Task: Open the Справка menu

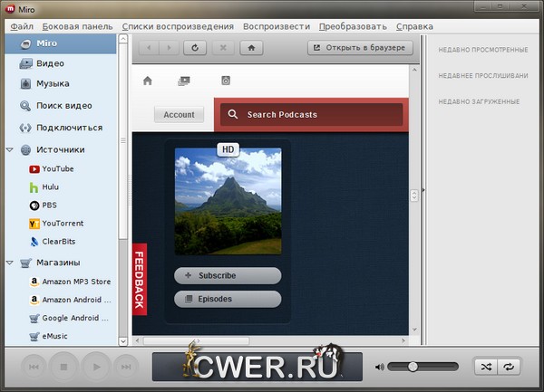Action: click(x=414, y=26)
